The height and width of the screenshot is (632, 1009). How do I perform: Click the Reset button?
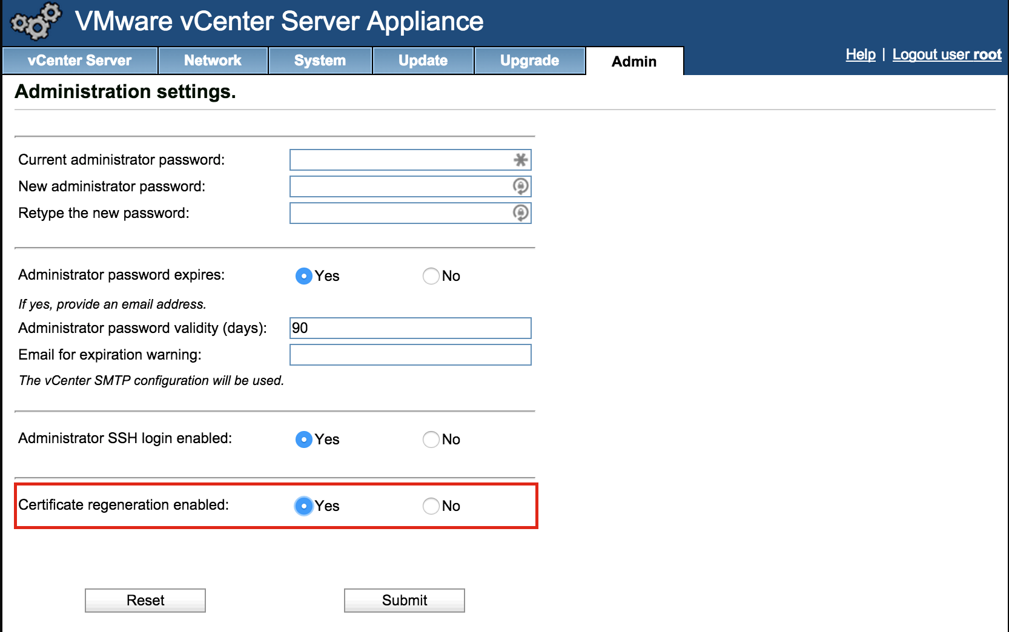(145, 600)
